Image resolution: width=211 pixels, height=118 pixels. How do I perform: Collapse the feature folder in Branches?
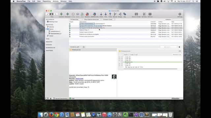tap(46, 29)
